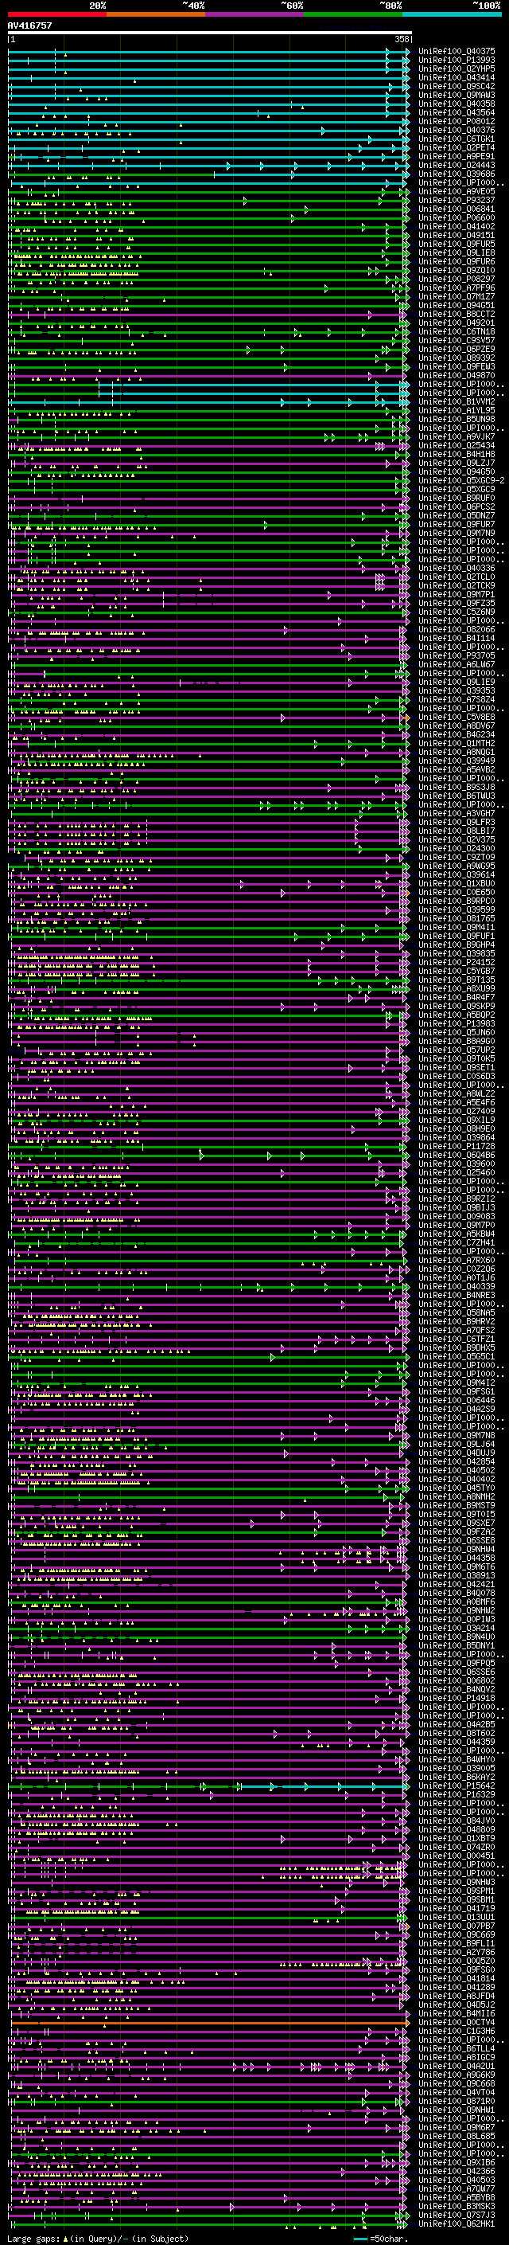Open hit UniRef100_C9SV57
The width and height of the screenshot is (509, 2245).
[x=457, y=341]
